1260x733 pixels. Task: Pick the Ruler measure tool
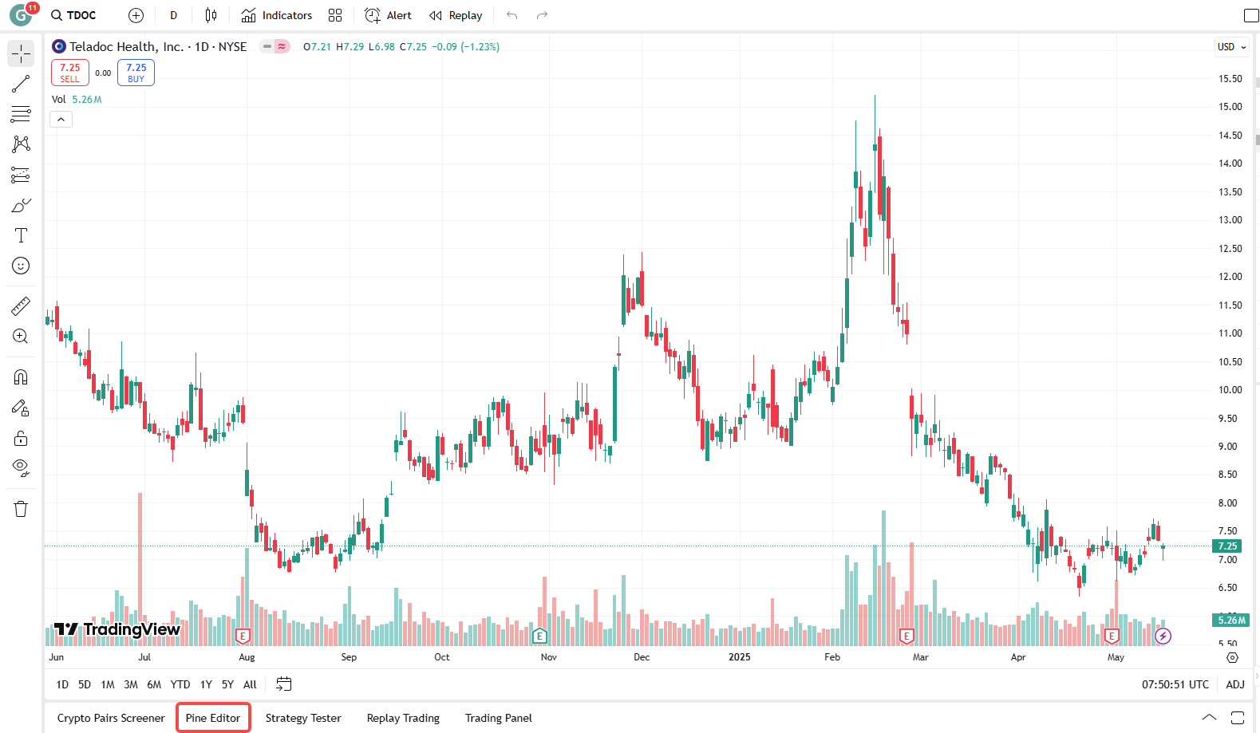click(x=21, y=305)
